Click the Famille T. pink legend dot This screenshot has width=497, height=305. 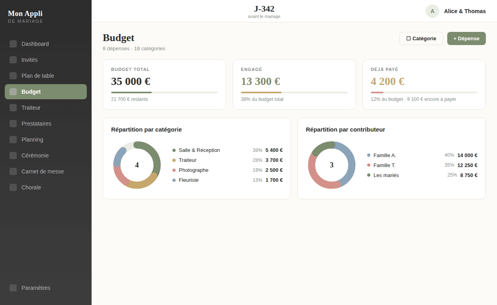[x=369, y=165]
